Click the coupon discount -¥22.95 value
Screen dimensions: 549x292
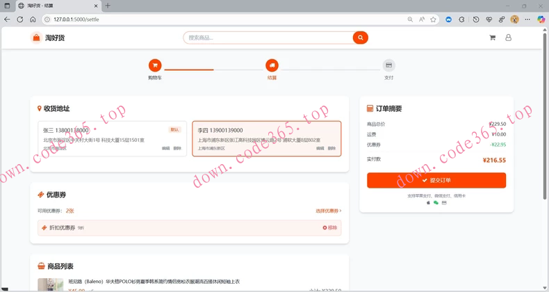point(498,145)
